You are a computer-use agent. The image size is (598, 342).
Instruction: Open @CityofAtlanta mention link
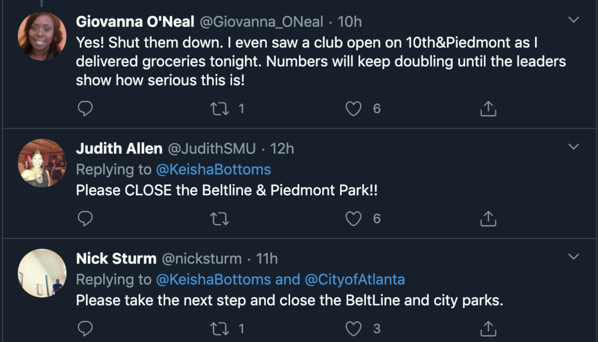point(355,279)
